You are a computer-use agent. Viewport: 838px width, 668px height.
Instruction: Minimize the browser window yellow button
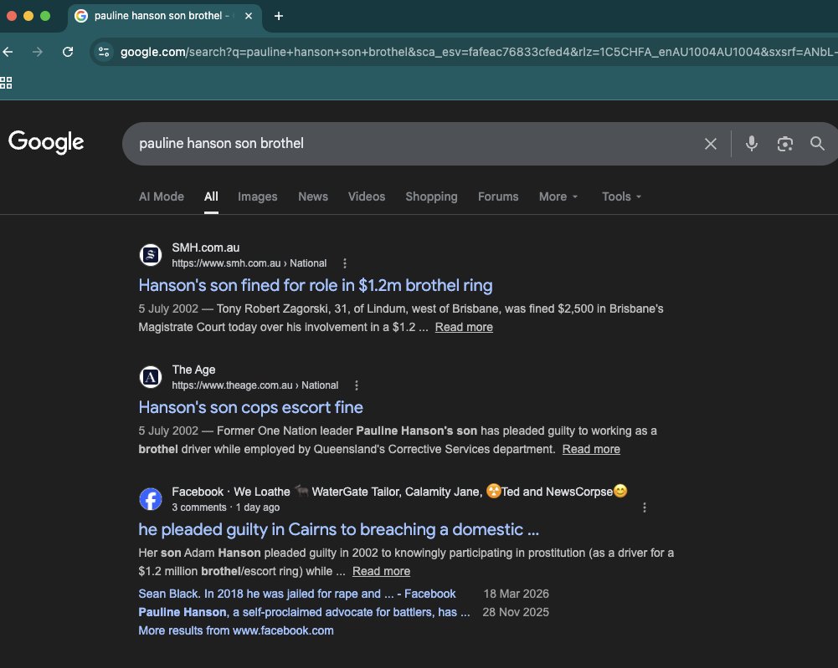[28, 16]
